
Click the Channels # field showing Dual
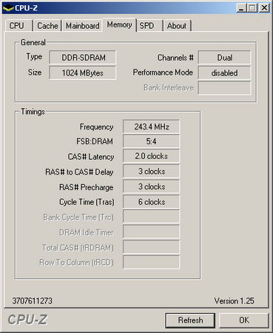[224, 58]
